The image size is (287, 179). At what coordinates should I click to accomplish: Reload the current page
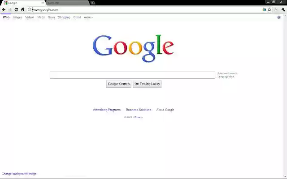(x=16, y=10)
